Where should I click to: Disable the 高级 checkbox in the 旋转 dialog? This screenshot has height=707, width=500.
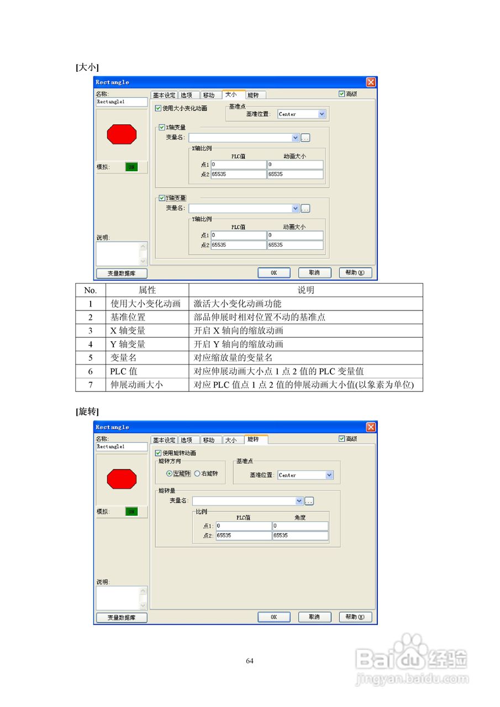tap(342, 439)
